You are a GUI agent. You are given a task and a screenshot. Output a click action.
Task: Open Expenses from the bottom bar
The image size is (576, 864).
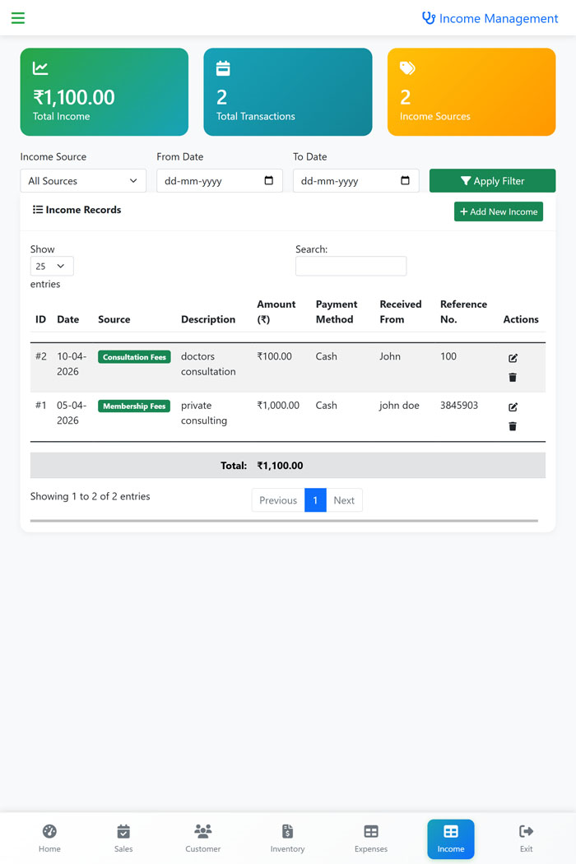point(371,838)
